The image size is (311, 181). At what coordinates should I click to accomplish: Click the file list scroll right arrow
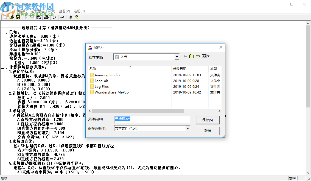pos(219,111)
